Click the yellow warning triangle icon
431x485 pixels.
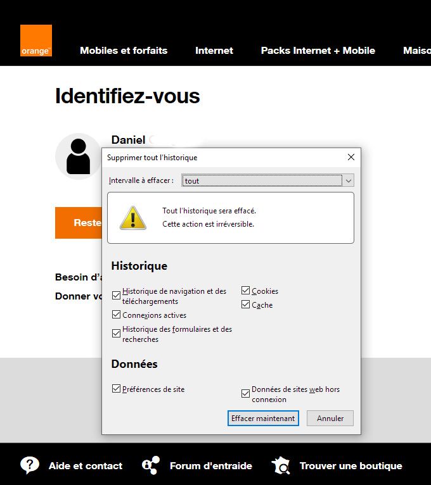[x=133, y=217]
